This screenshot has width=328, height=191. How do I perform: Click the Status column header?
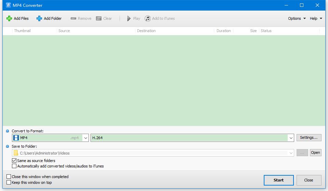point(266,31)
